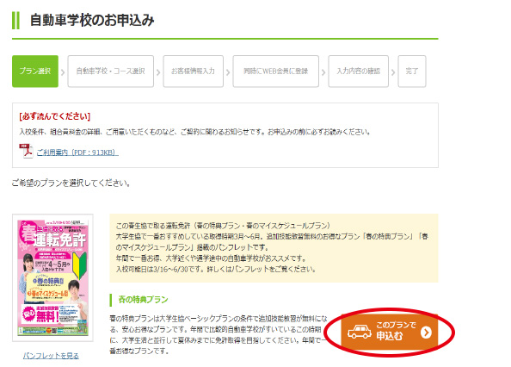511x367 pixels.
Task: Select the 自動車学校・コース選択 step
Action: 110,72
